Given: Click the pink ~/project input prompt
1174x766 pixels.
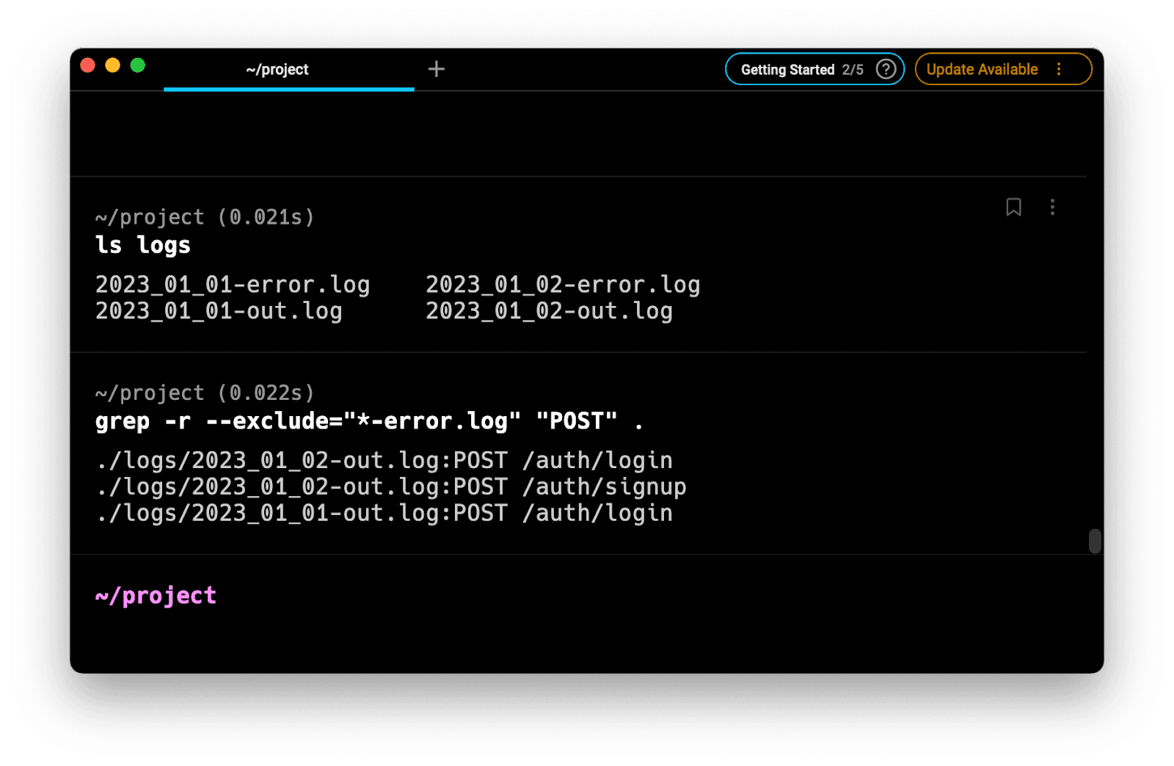Looking at the screenshot, I should (156, 595).
